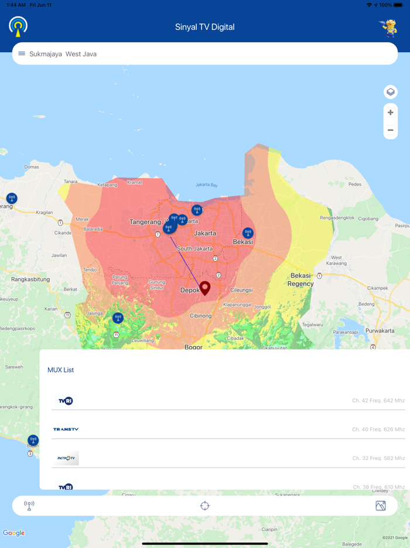Select the tower marker near Jasinga
The image size is (410, 548).
(118, 318)
